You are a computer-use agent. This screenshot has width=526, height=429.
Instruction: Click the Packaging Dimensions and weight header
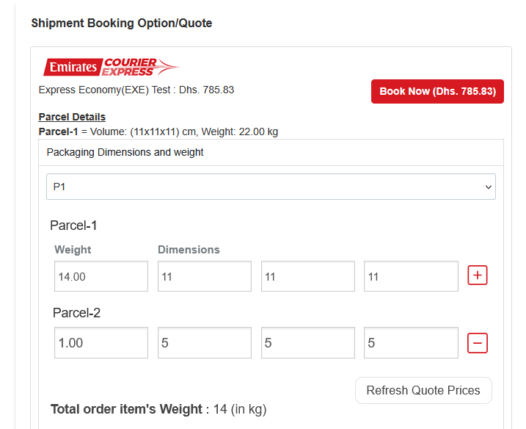(x=125, y=153)
